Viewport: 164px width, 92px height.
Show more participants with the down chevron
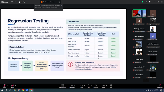[x=146, y=80]
